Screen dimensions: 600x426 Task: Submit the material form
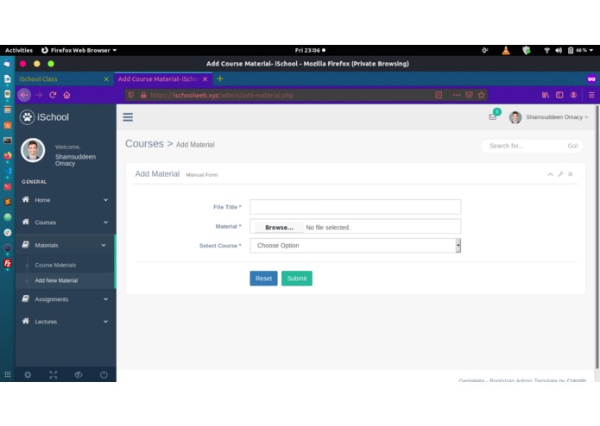tap(297, 279)
